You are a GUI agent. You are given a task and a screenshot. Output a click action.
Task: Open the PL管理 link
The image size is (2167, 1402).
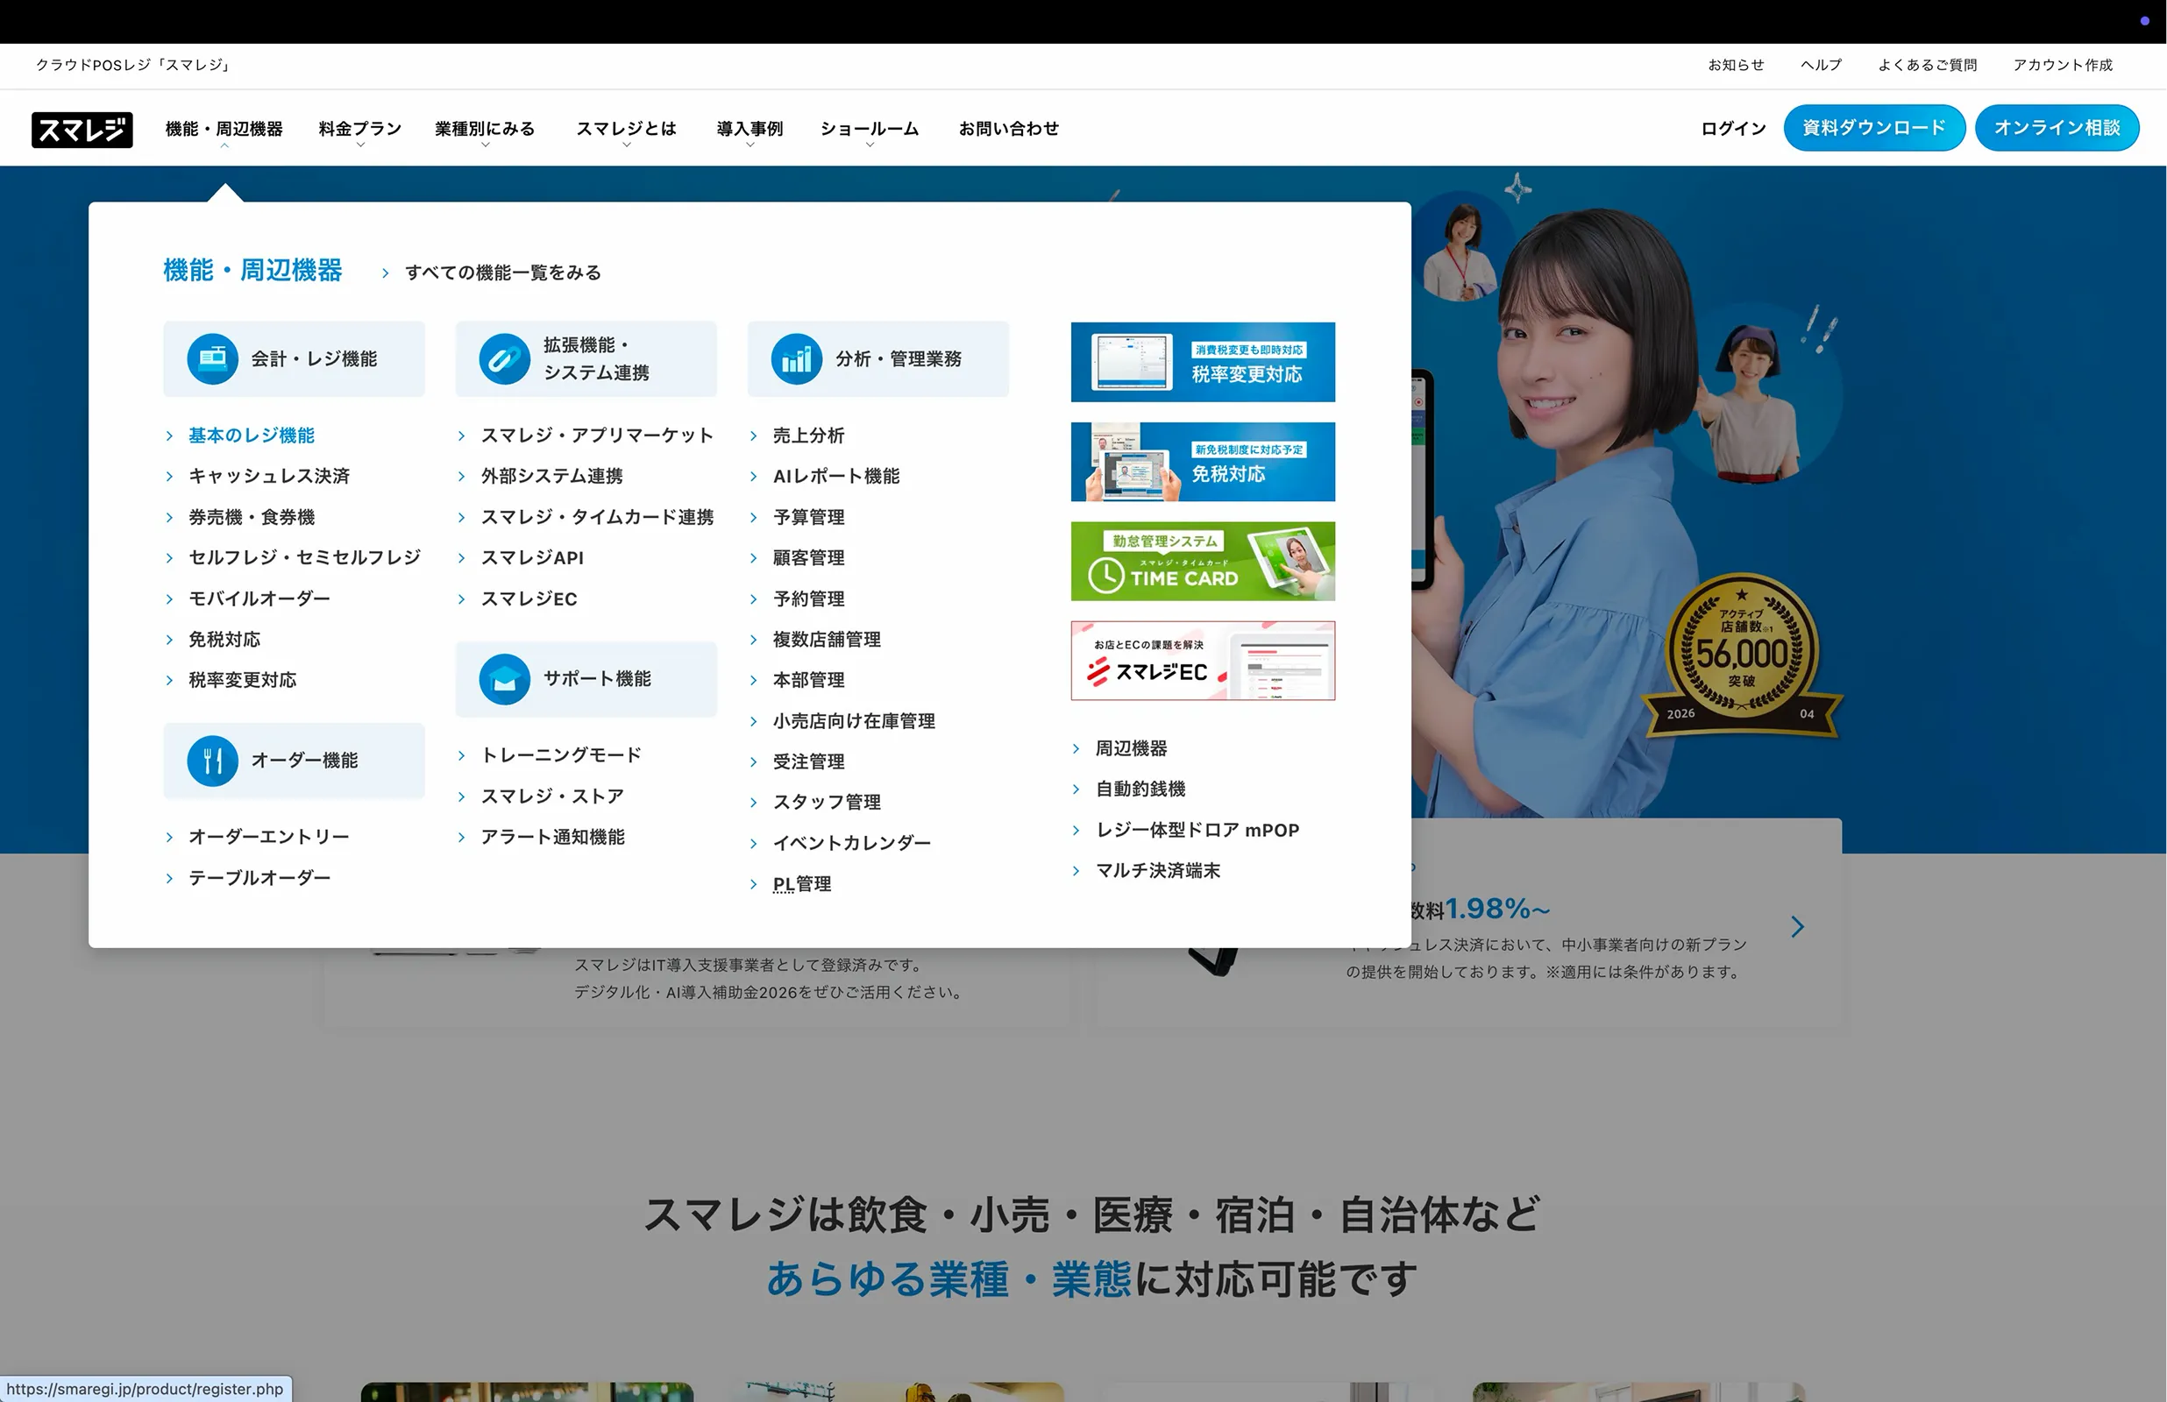pyautogui.click(x=802, y=884)
